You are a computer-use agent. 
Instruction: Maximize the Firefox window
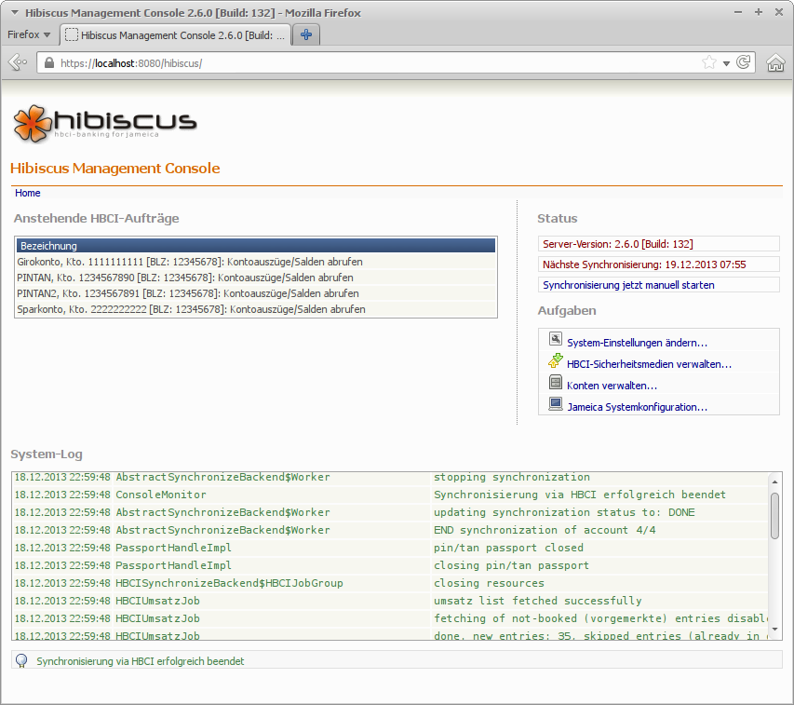tap(758, 12)
